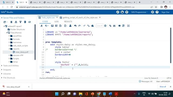Close the ods_styles.sas tab

(57, 18)
